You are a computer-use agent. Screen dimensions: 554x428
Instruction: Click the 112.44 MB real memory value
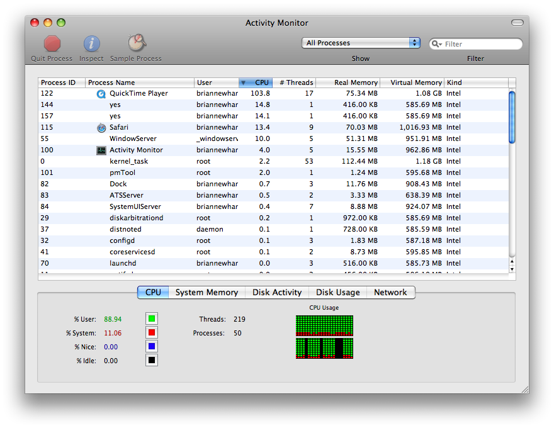click(x=359, y=161)
